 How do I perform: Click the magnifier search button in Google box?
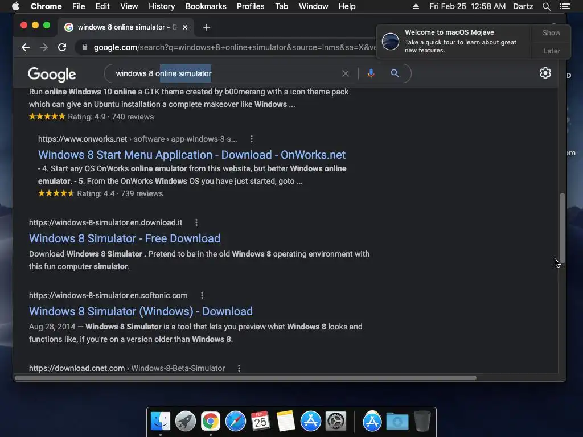tap(395, 73)
